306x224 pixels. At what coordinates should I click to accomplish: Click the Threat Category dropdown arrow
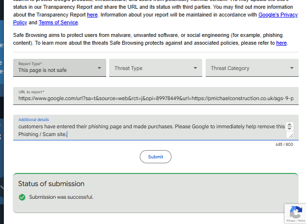click(x=292, y=68)
